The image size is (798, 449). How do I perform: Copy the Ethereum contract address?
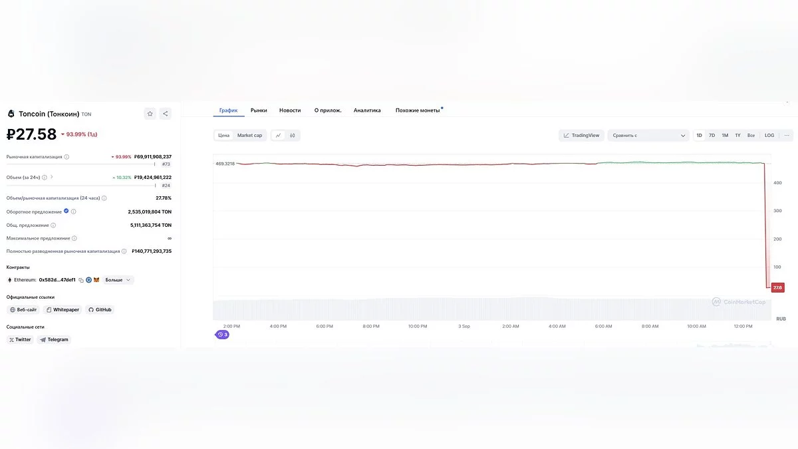[x=81, y=280]
